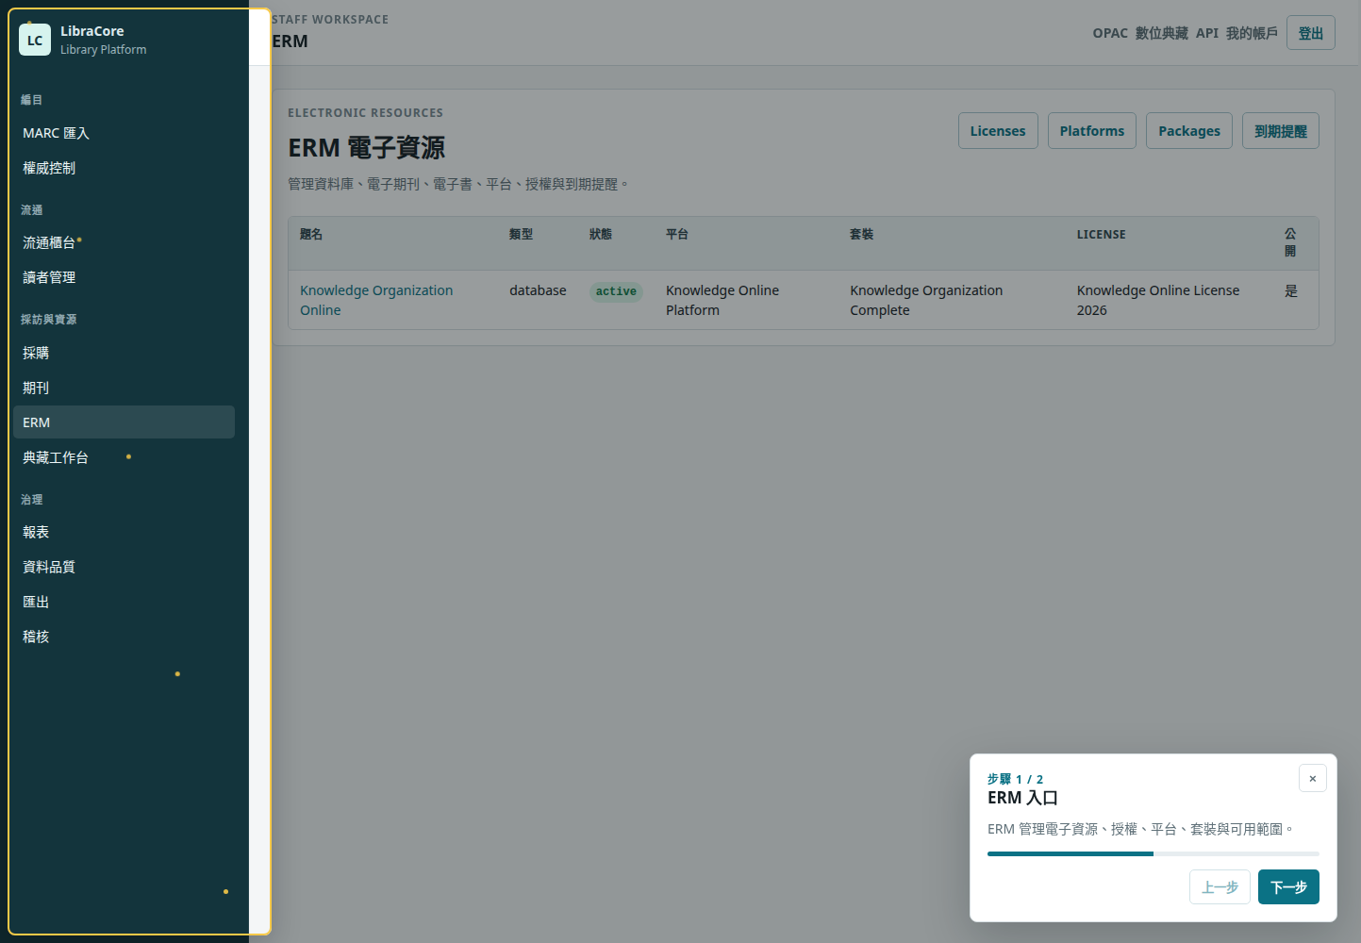Close the ERM 入口 tour popup
Viewport: 1361px width, 943px height.
[x=1312, y=778]
